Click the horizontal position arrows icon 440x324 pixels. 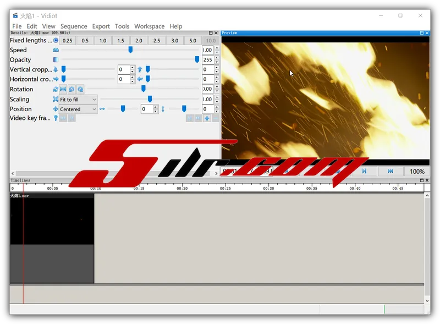(x=102, y=109)
